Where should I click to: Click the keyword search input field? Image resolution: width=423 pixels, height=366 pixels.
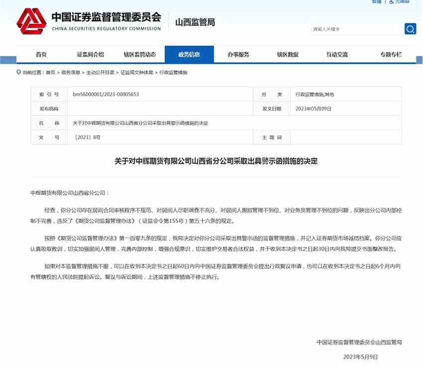pos(357,29)
